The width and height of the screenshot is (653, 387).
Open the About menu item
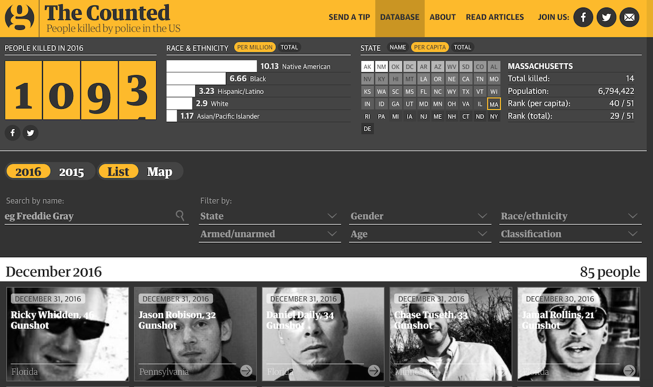(442, 17)
